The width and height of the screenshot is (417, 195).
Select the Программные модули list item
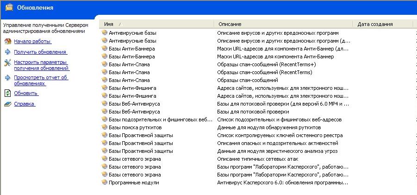click(x=134, y=182)
